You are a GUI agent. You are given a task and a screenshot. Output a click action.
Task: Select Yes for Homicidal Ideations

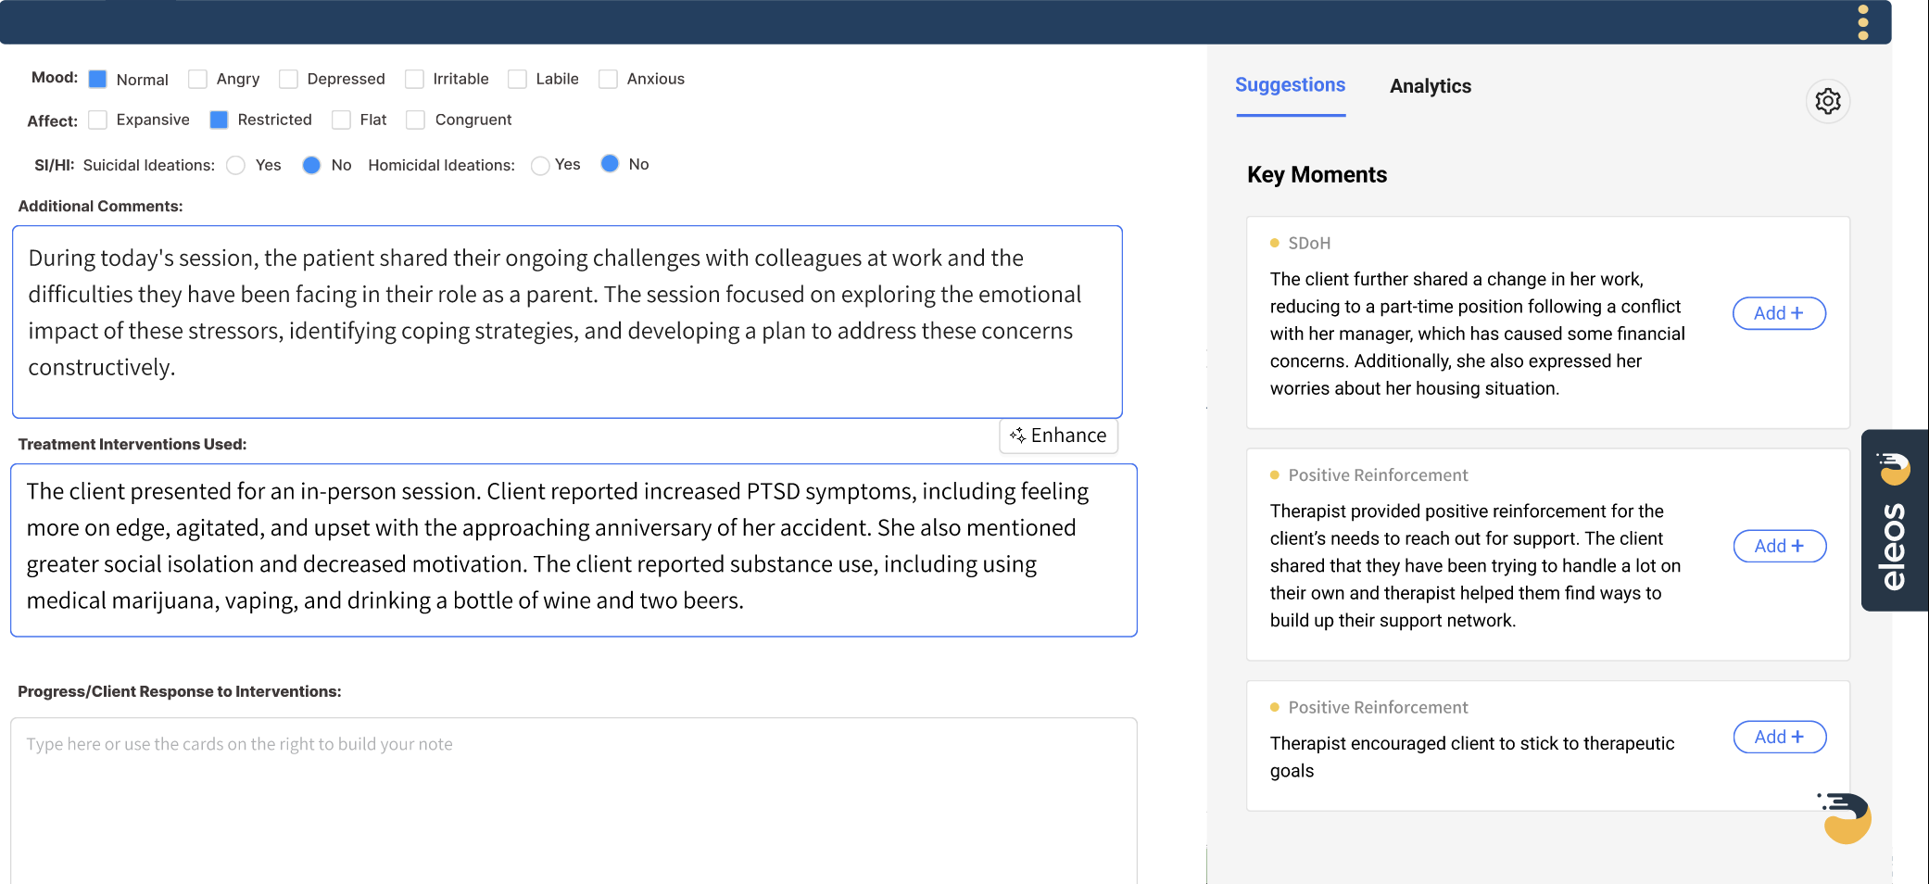tap(540, 165)
